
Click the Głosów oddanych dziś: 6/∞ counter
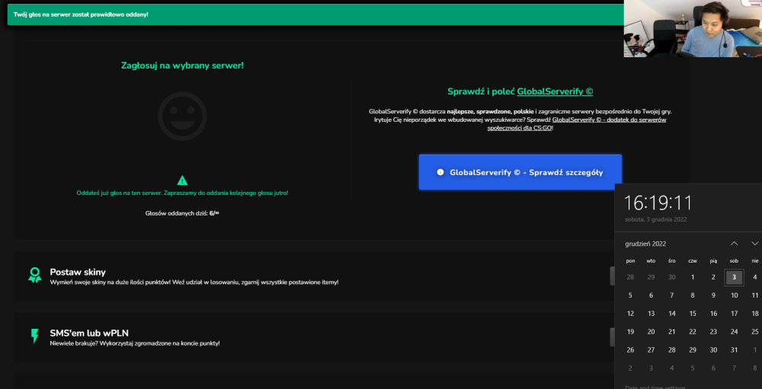182,213
